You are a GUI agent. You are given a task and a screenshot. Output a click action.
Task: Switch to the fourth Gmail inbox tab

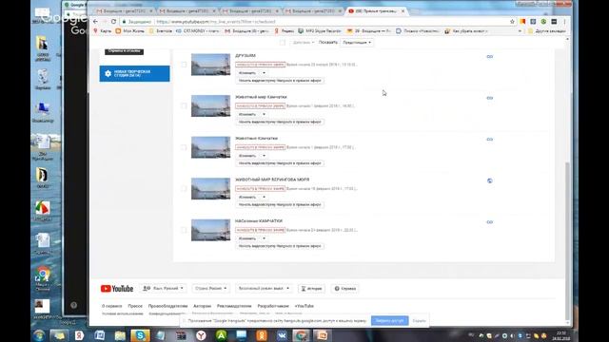[x=313, y=11]
